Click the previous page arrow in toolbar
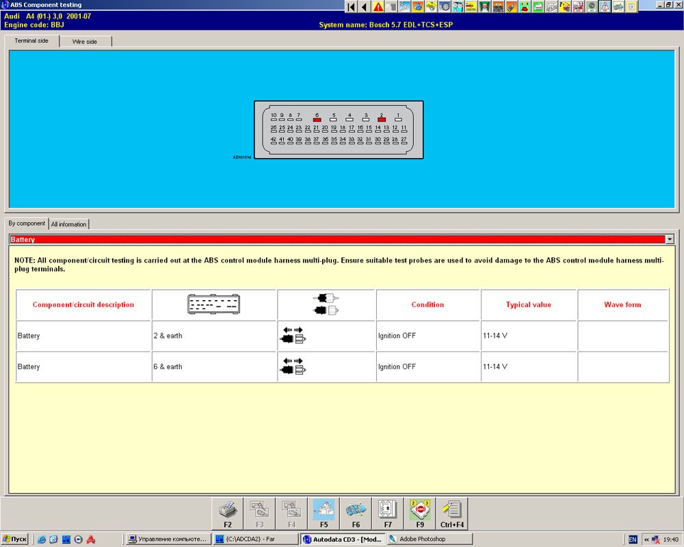This screenshot has width=684, height=547. pyautogui.click(x=364, y=7)
